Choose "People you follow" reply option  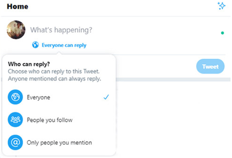(x=50, y=120)
